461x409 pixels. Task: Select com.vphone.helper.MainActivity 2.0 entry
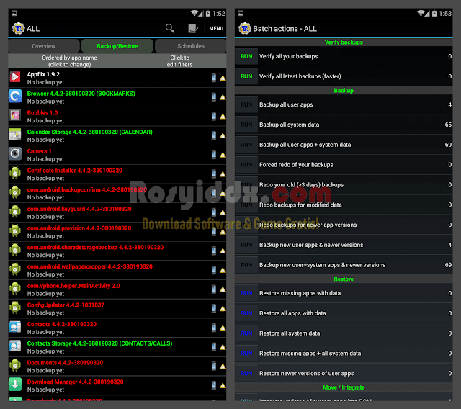117,289
